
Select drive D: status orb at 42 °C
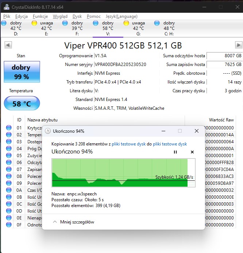click(4, 23)
